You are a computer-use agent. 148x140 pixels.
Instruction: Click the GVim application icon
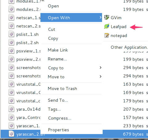[x=107, y=18]
